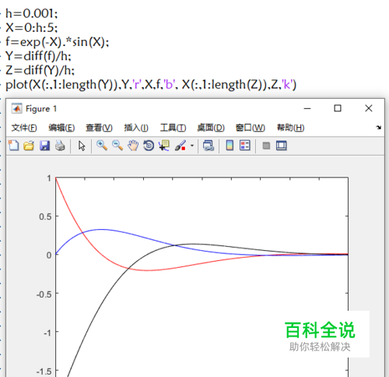Viewport: 389px width, 377px height.
Task: Click the New Figure icon
Action: click(x=13, y=146)
